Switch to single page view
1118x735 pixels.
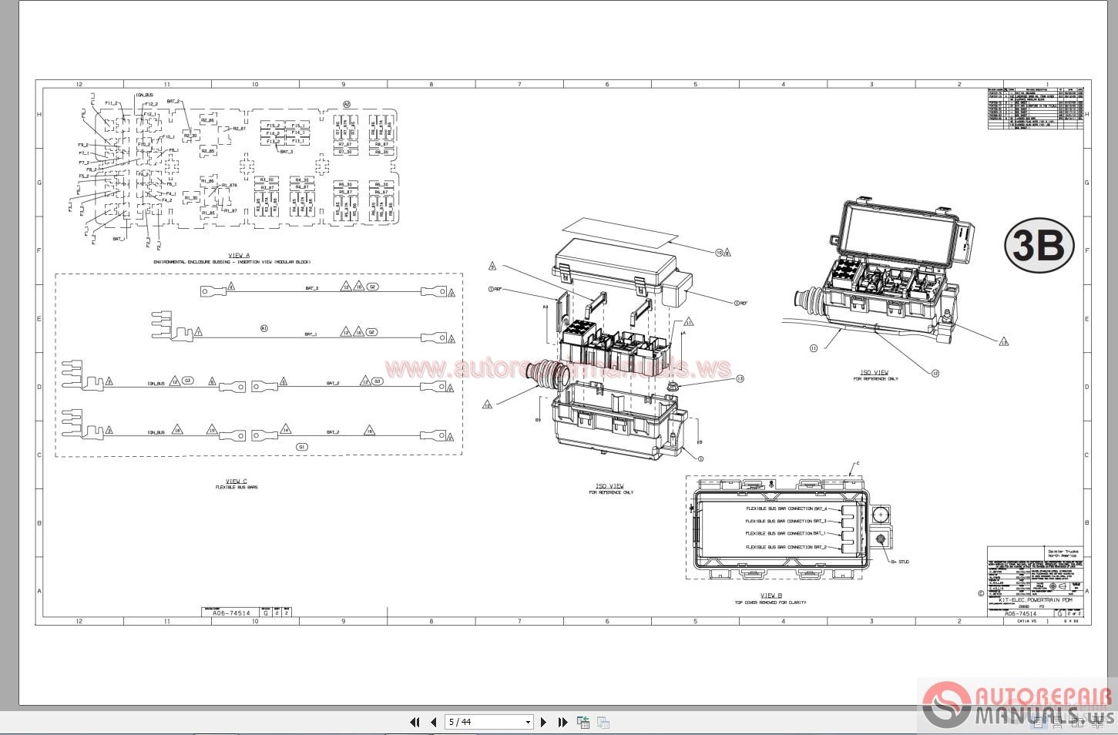coord(1039,722)
